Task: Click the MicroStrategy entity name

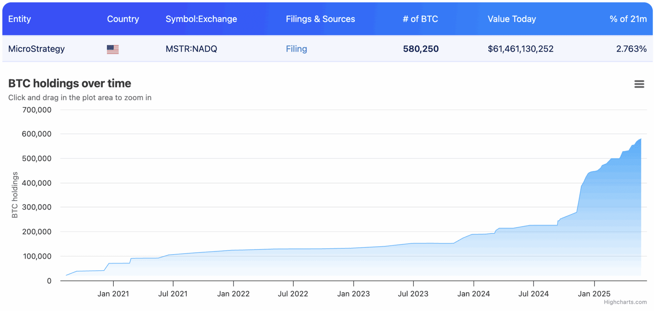Action: pyautogui.click(x=36, y=49)
